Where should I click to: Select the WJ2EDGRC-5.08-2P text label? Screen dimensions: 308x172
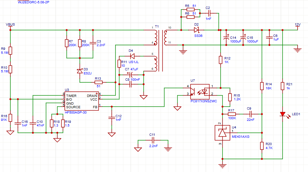coord(35,2)
